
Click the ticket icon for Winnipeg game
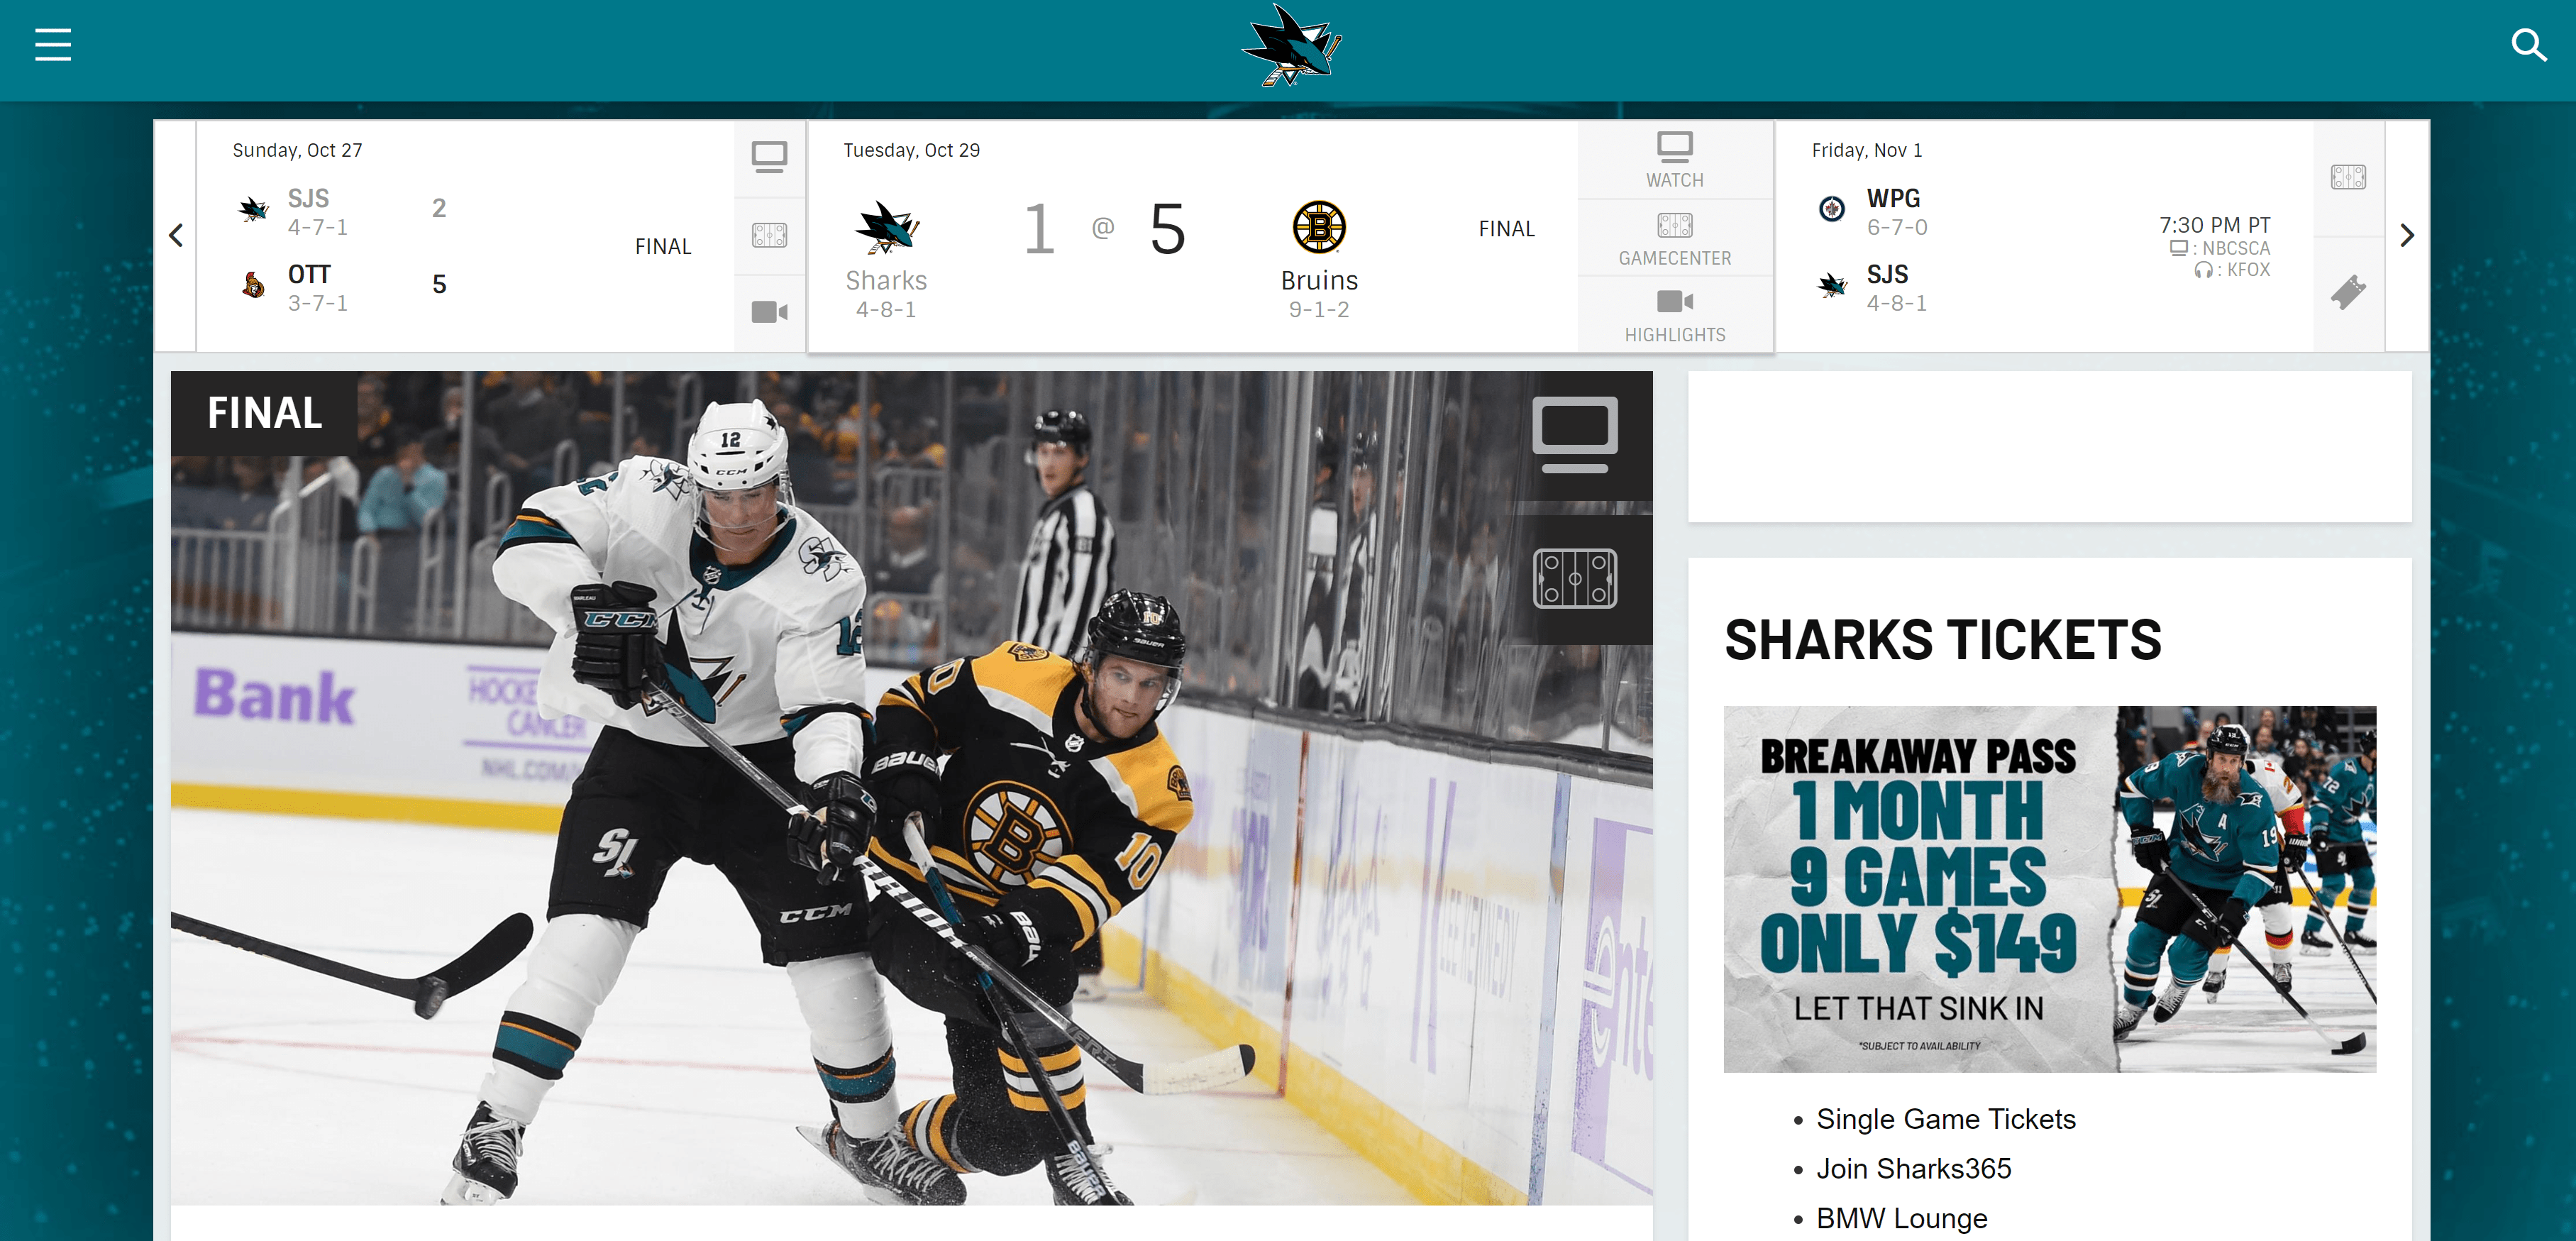2347,292
